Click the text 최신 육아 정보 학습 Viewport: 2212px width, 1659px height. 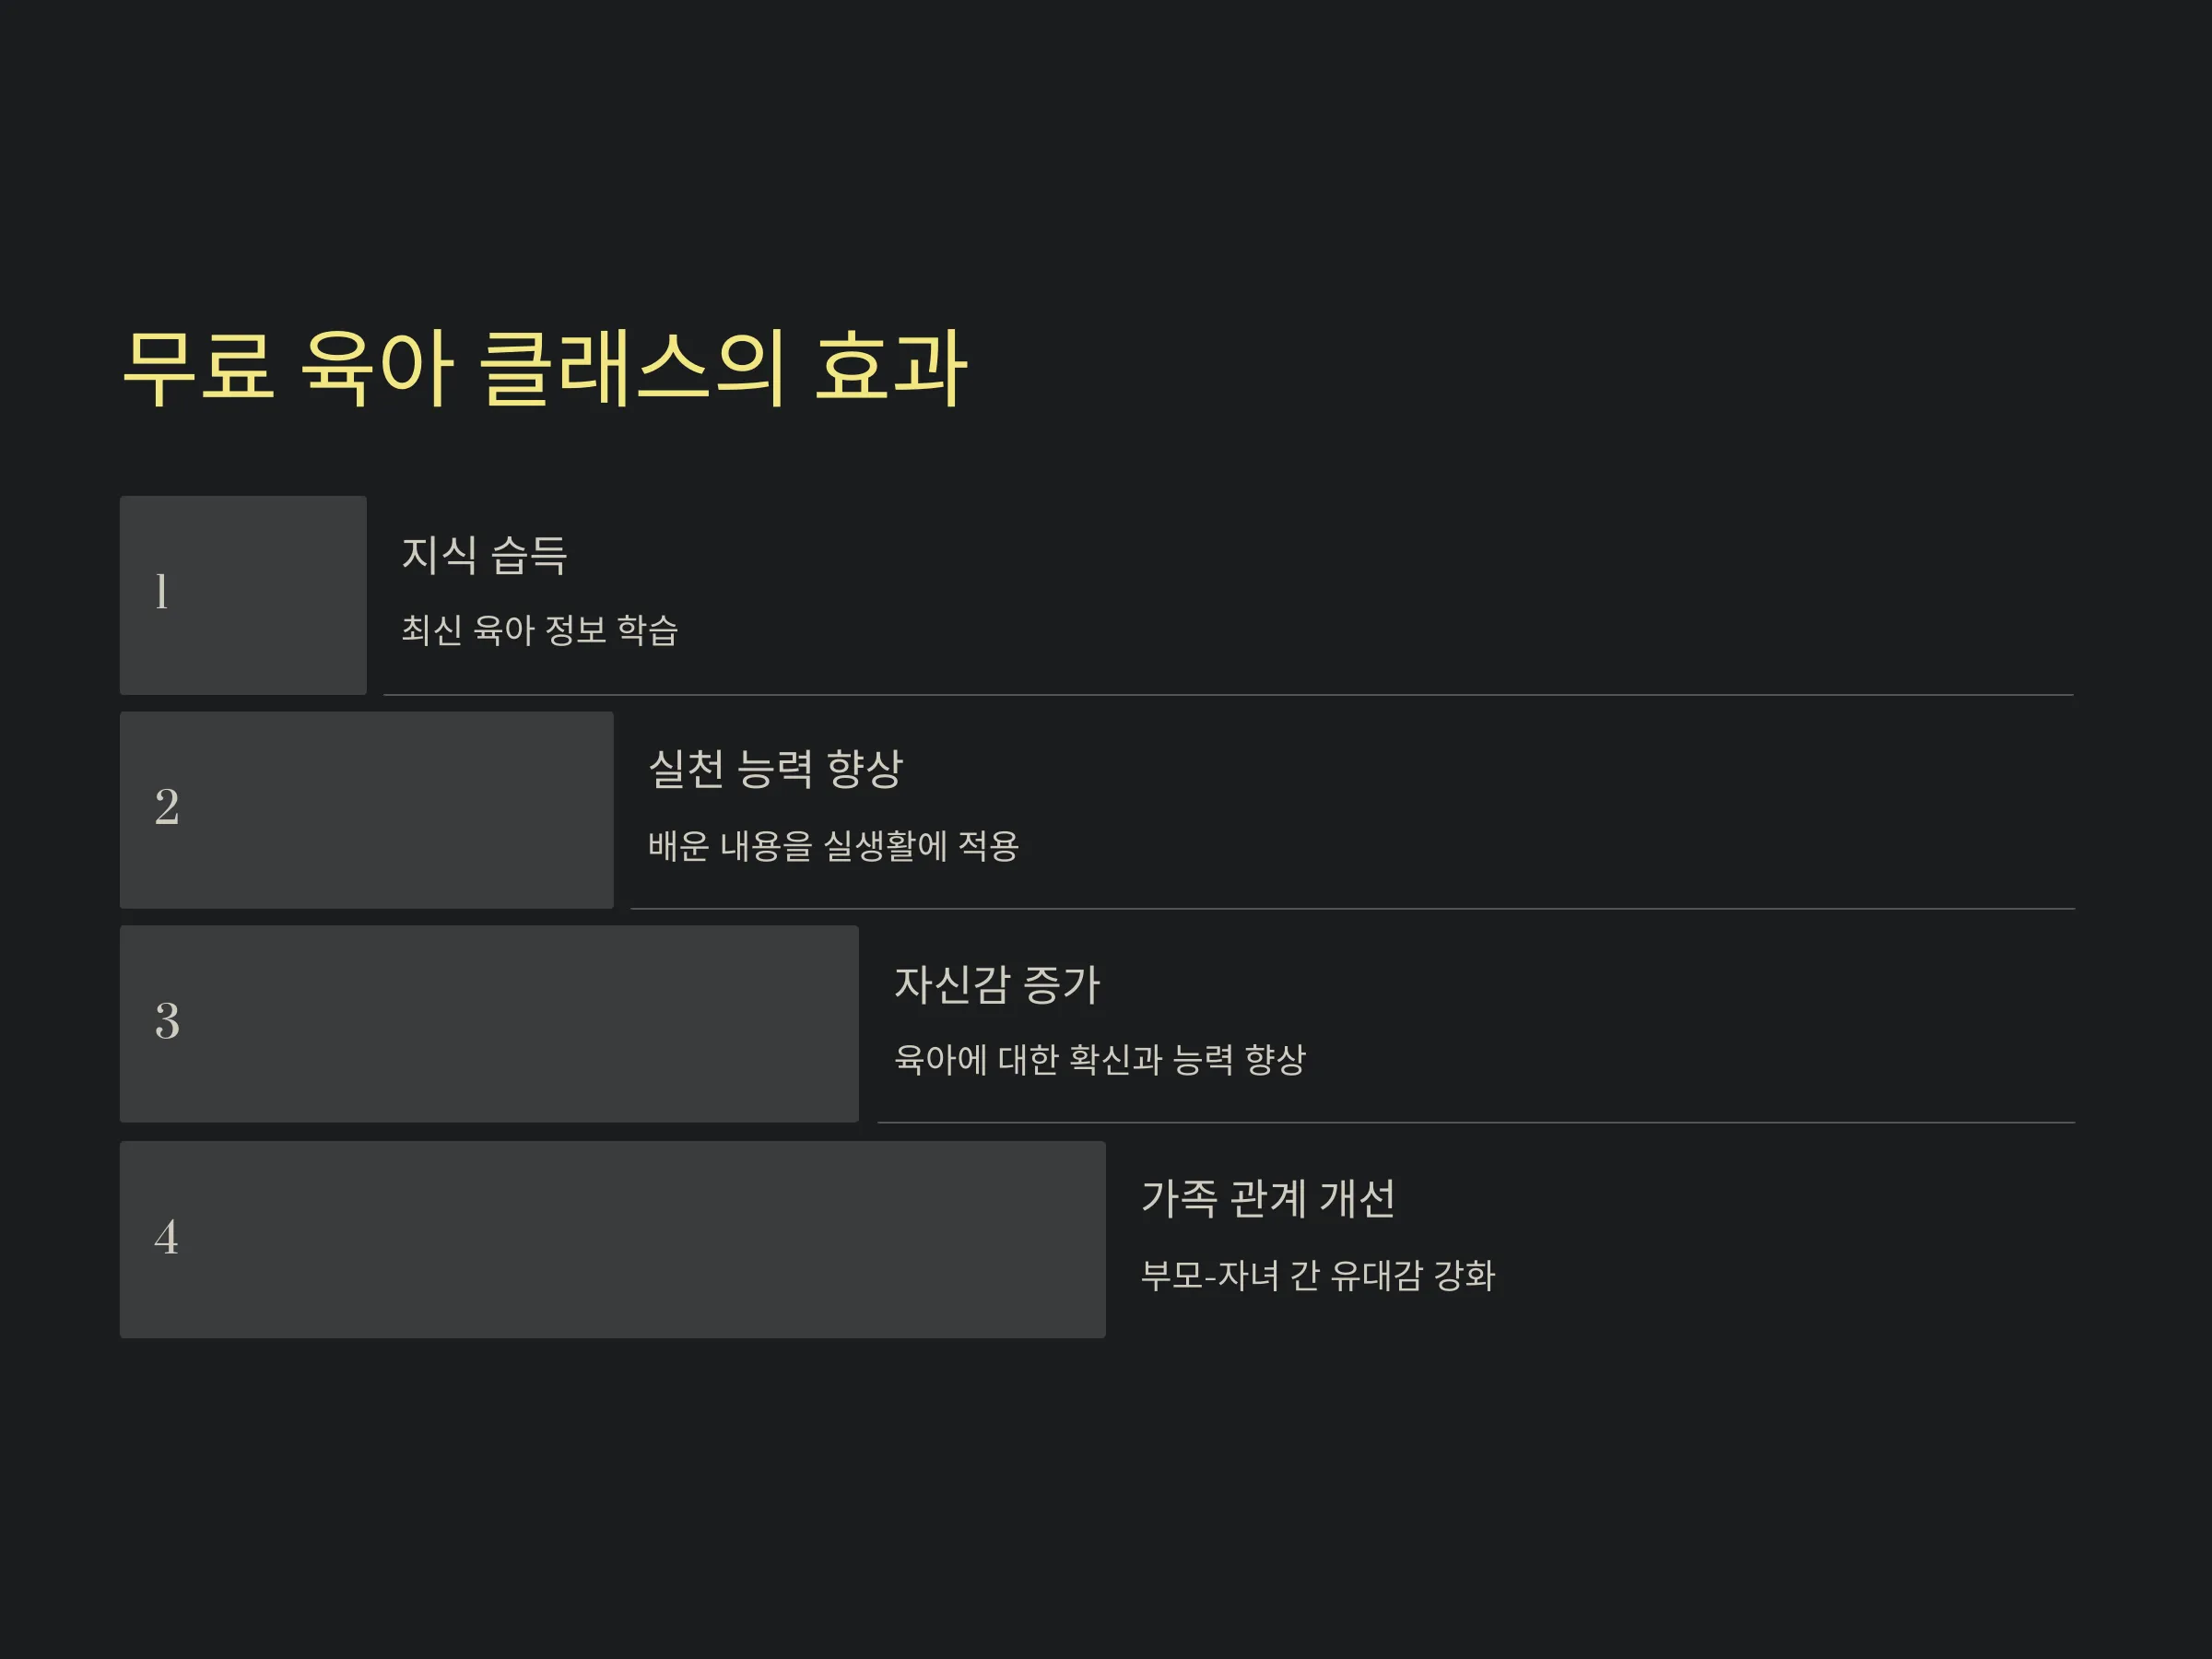(540, 630)
